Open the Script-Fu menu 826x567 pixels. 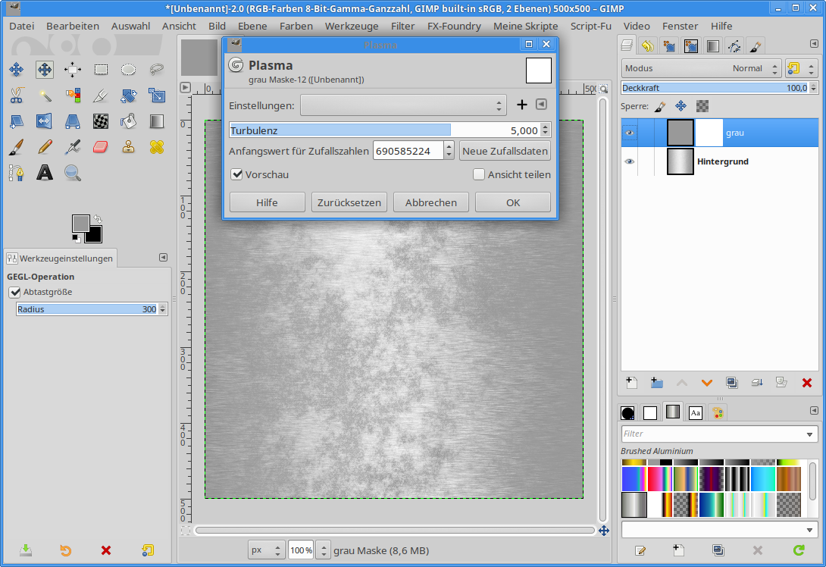pos(591,26)
